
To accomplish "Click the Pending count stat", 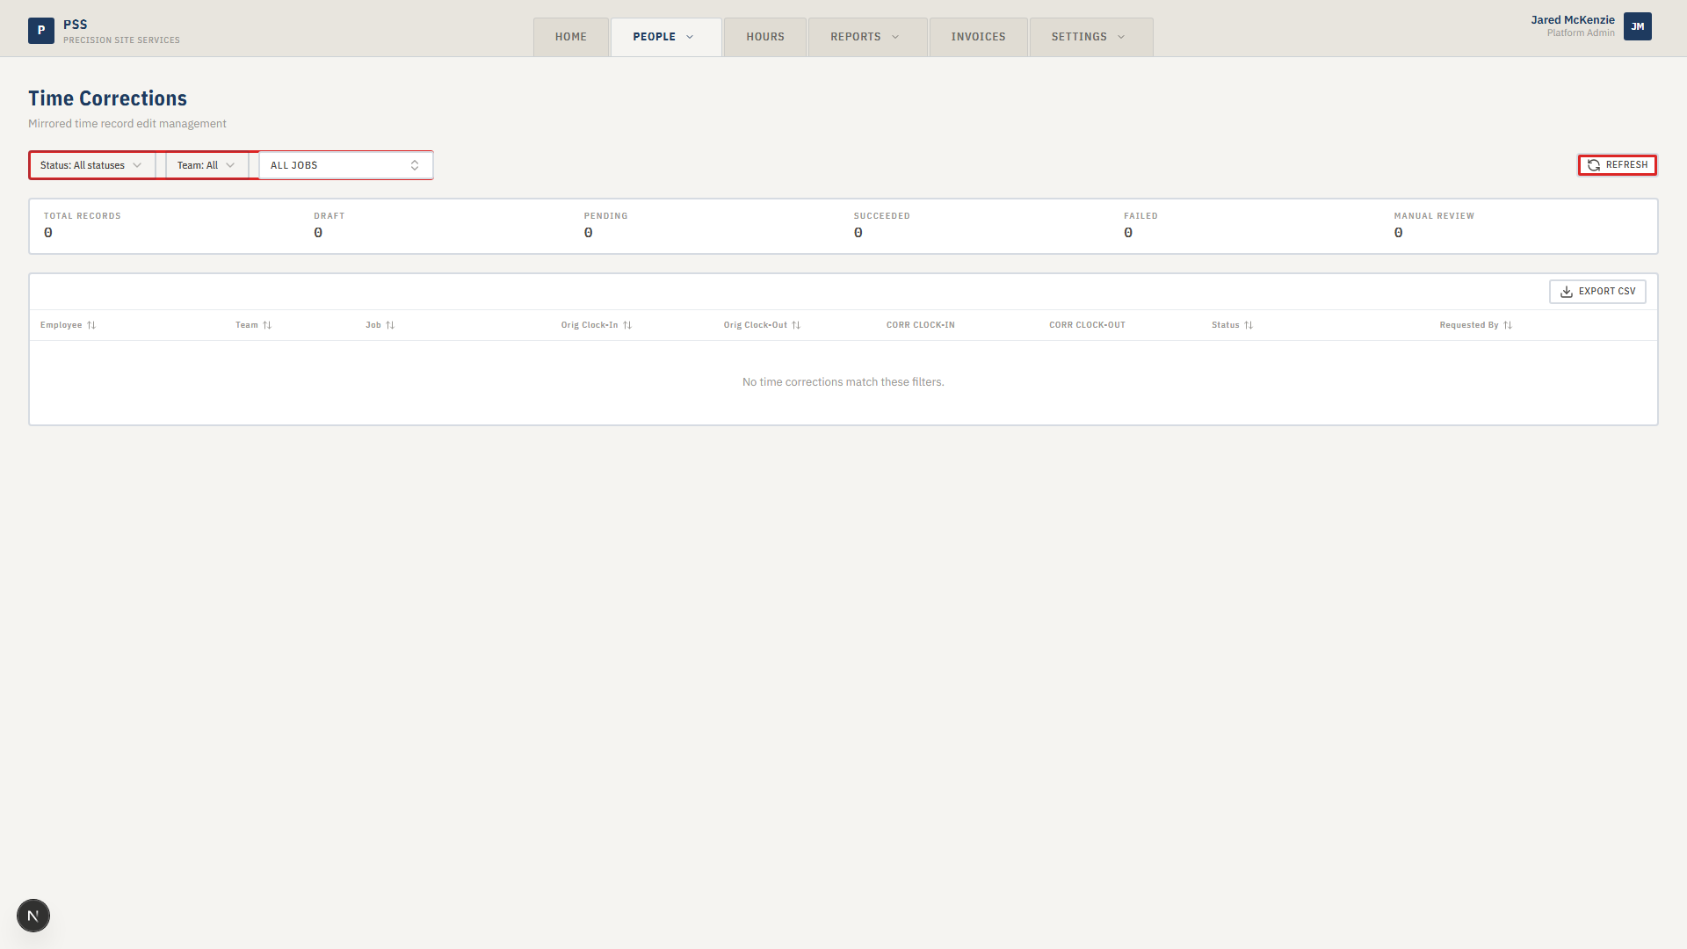I will point(605,225).
